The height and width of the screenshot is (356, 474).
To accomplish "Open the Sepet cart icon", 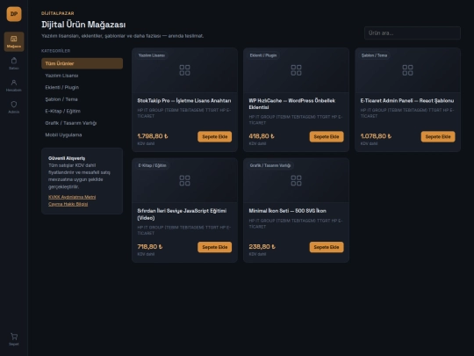I will tap(14, 339).
